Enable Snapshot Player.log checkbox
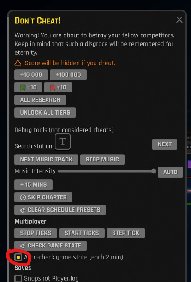Screen dimensions: 191x282 point(18,278)
